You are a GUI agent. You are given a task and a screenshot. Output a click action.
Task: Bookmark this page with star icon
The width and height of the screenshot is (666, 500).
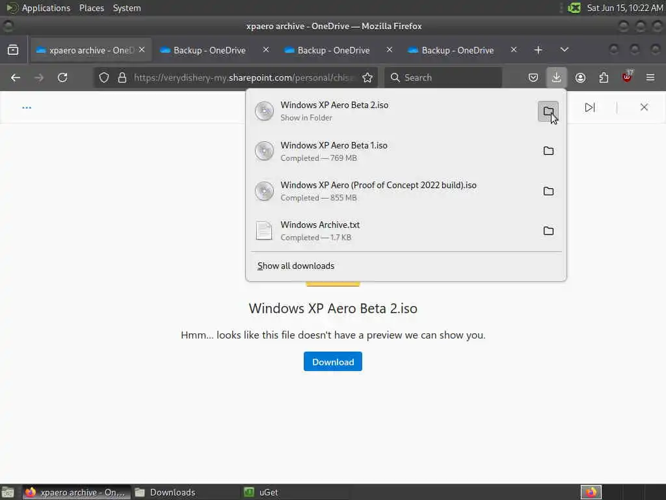[x=367, y=78]
